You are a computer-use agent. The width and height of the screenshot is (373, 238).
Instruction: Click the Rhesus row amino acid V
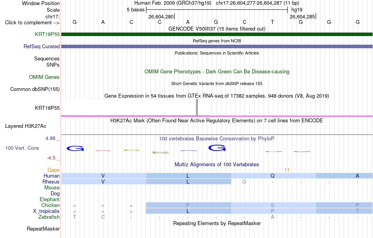coord(103,182)
